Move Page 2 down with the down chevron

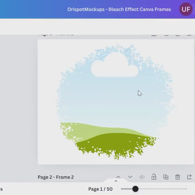pyautogui.click(x=130, y=177)
